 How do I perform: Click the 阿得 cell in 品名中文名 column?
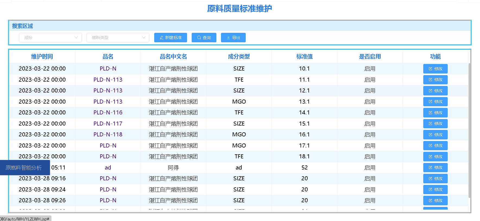(x=173, y=168)
